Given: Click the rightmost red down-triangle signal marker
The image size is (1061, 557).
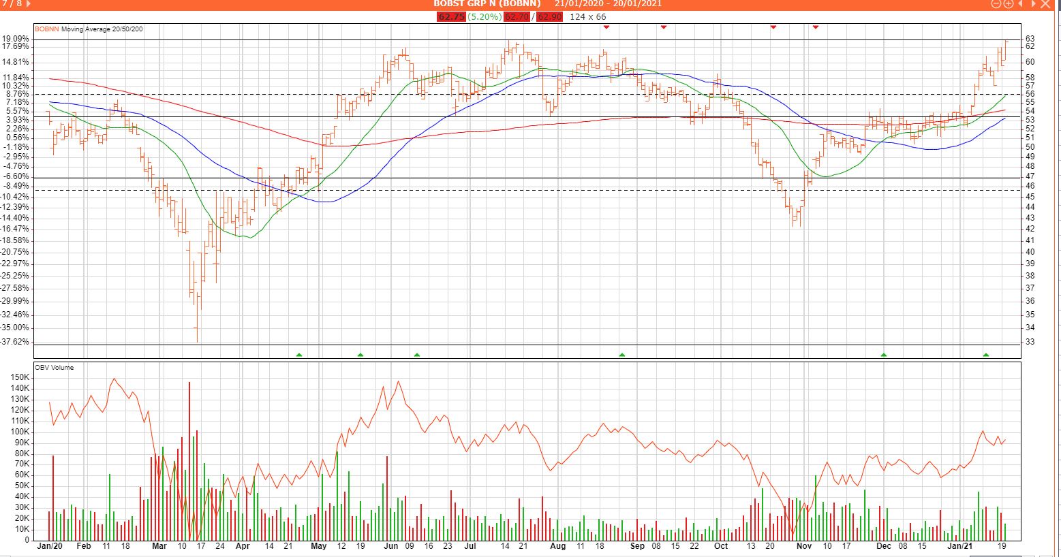Looking at the screenshot, I should [816, 27].
